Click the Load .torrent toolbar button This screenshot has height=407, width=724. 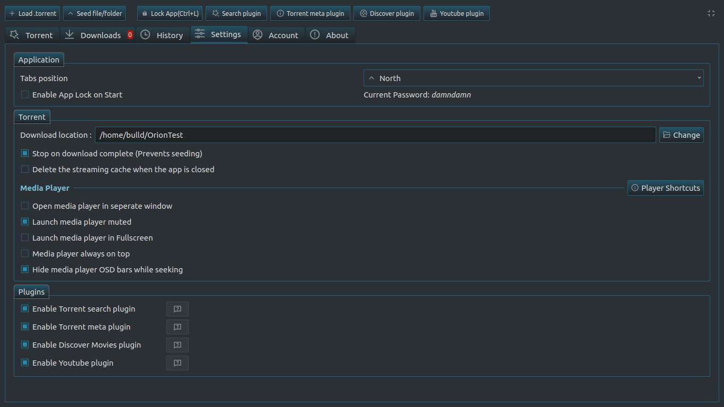coord(32,13)
